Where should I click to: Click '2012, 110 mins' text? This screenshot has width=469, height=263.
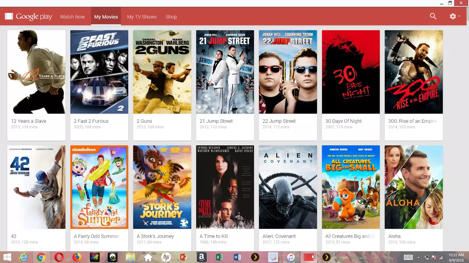pos(213,127)
